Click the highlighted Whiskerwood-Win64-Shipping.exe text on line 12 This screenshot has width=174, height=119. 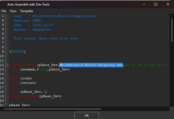click(x=91, y=65)
